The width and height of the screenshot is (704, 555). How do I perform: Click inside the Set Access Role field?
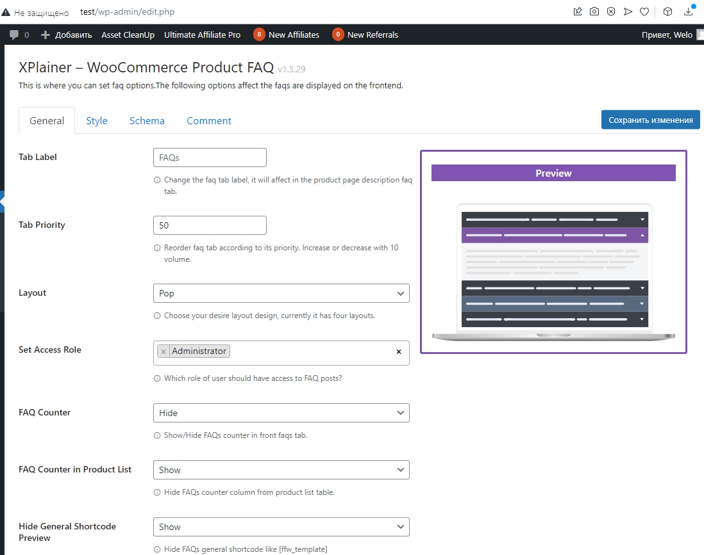pos(281,353)
